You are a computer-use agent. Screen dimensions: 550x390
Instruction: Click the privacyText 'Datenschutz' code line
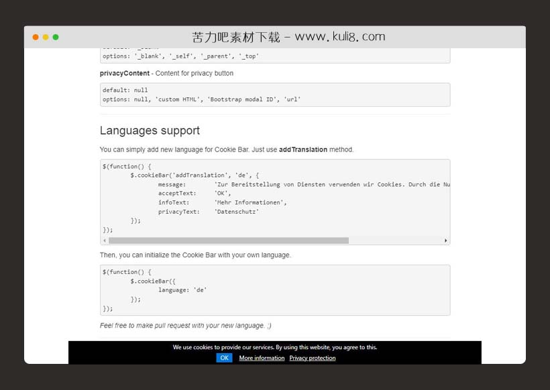click(x=208, y=212)
